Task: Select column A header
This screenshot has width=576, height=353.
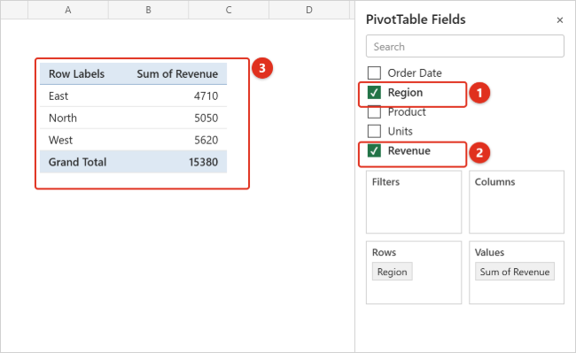Action: pyautogui.click(x=68, y=10)
